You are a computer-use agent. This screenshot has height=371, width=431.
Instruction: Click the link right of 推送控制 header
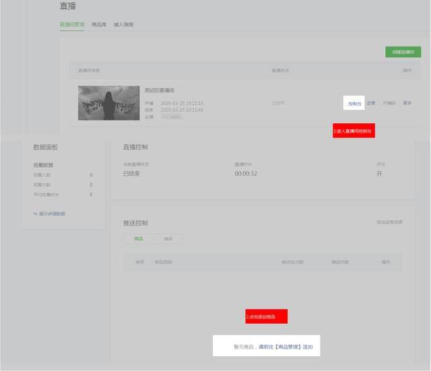(x=389, y=222)
